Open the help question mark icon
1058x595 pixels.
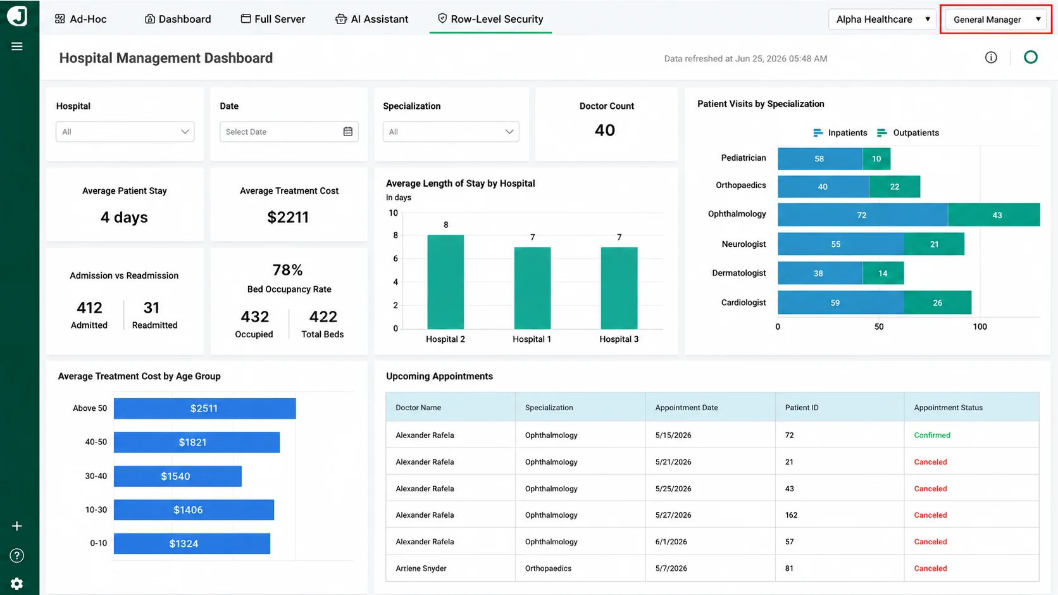17,556
